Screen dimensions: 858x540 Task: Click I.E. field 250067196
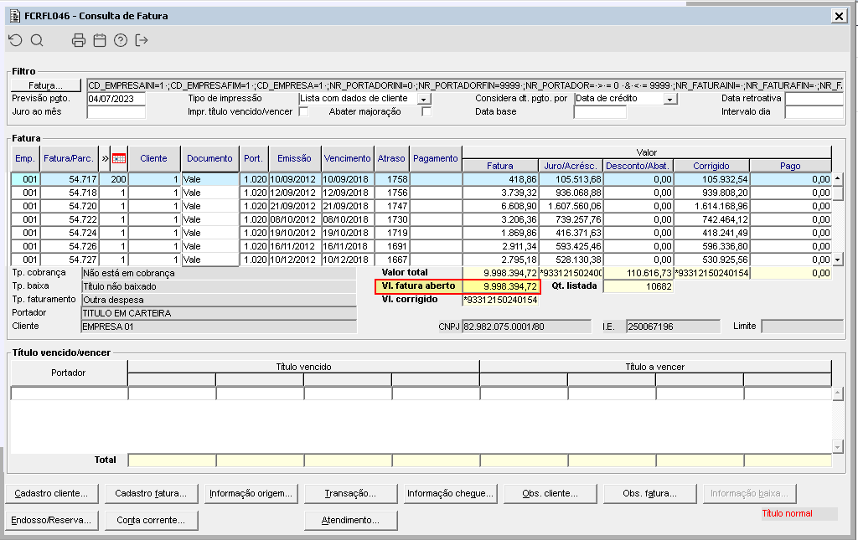(673, 327)
